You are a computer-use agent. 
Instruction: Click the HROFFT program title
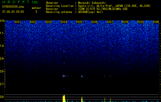[x=16, y=2]
